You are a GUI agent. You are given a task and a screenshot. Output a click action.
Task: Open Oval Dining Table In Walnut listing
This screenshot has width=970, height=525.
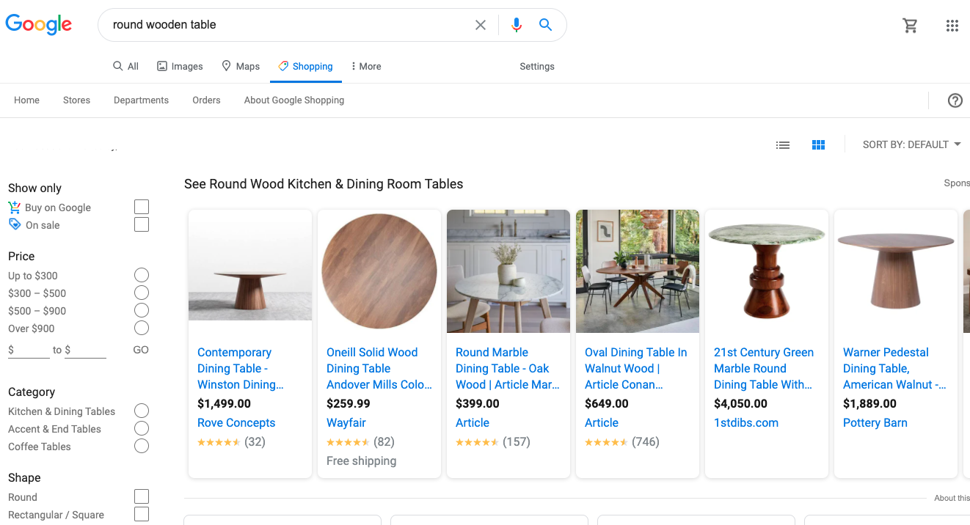click(636, 368)
